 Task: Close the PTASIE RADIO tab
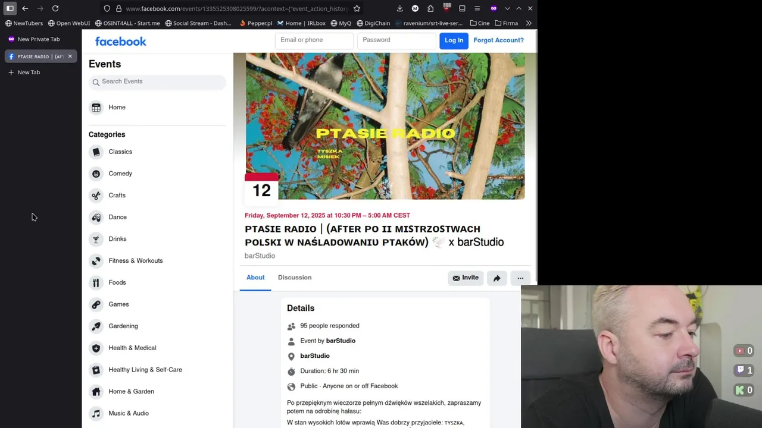coord(70,56)
